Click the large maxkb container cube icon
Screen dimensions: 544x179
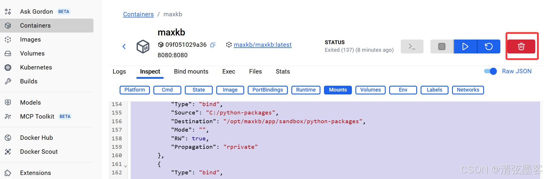coord(143,46)
